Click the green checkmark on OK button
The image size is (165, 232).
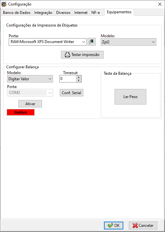tap(110, 226)
